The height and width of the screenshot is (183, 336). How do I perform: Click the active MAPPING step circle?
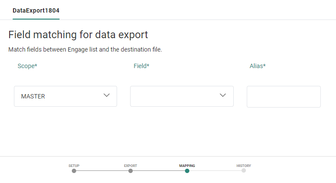[x=187, y=171]
